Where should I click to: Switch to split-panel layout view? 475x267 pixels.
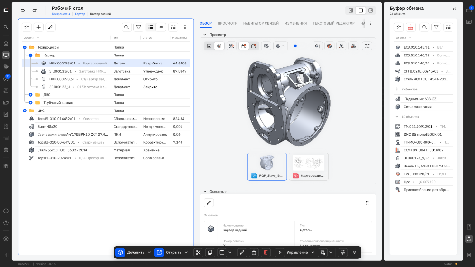tap(361, 10)
